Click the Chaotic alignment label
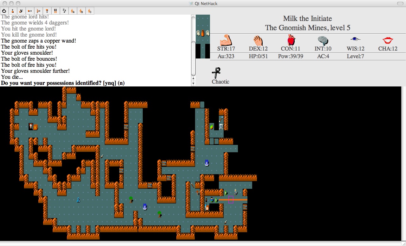This screenshot has height=246, width=406. 220,82
